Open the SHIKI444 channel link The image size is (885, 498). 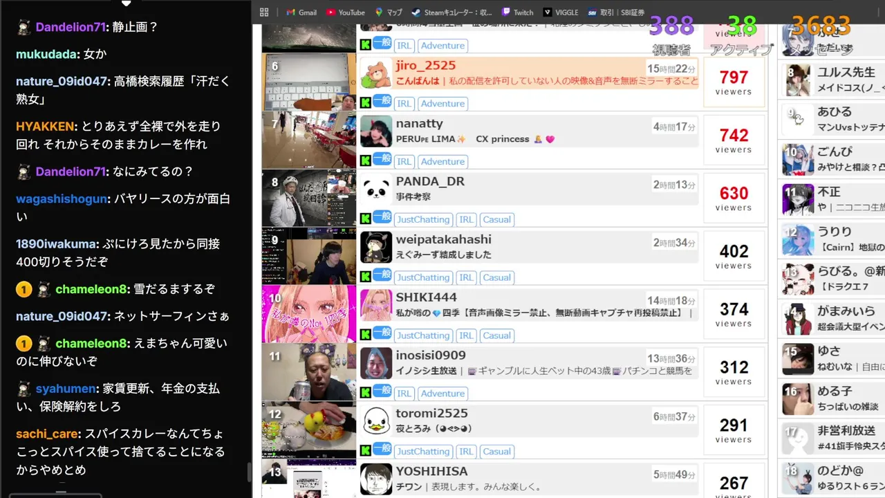426,297
